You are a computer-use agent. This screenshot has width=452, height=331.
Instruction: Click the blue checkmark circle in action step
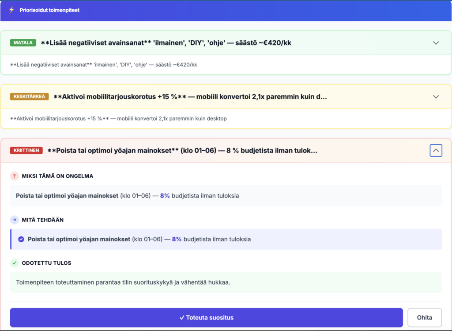coord(21,239)
